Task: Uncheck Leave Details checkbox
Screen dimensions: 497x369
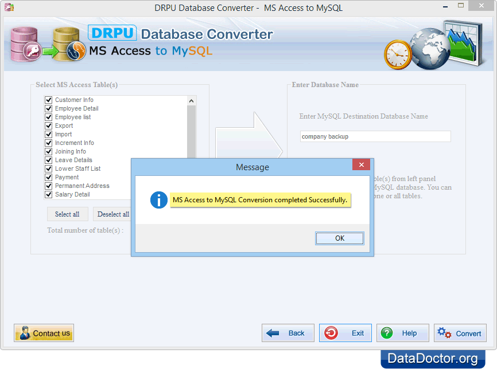Action: (49, 160)
